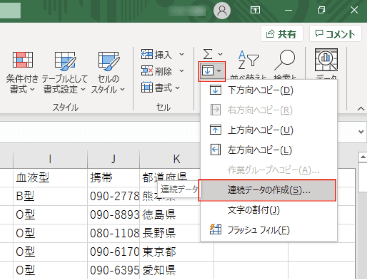Expand the Delete (削除) dropdown arrow
This screenshot has height=279, width=367.
click(x=182, y=71)
